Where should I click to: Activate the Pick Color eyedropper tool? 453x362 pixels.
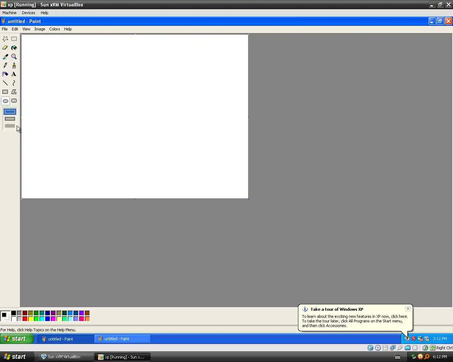click(x=5, y=57)
